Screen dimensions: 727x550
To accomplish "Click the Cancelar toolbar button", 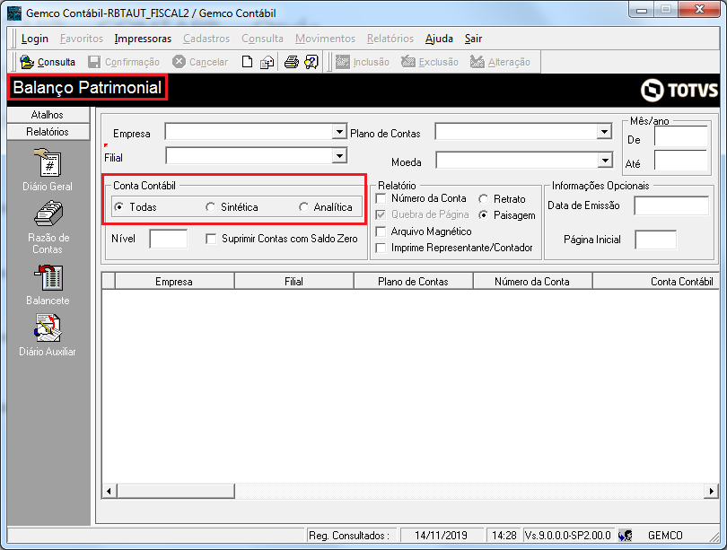I will (200, 62).
